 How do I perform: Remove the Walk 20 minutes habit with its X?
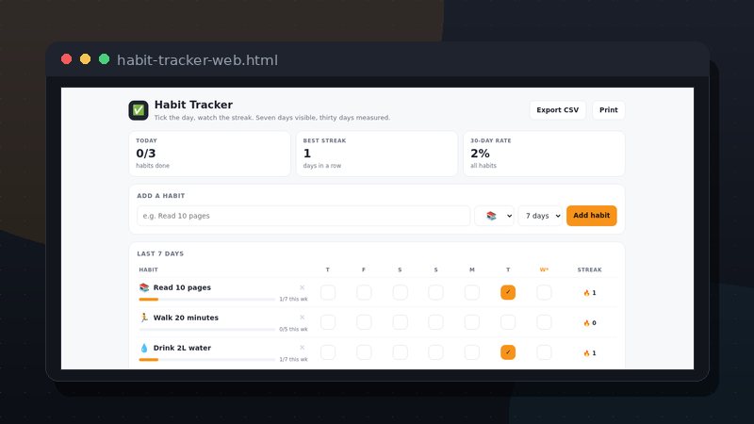click(x=302, y=318)
